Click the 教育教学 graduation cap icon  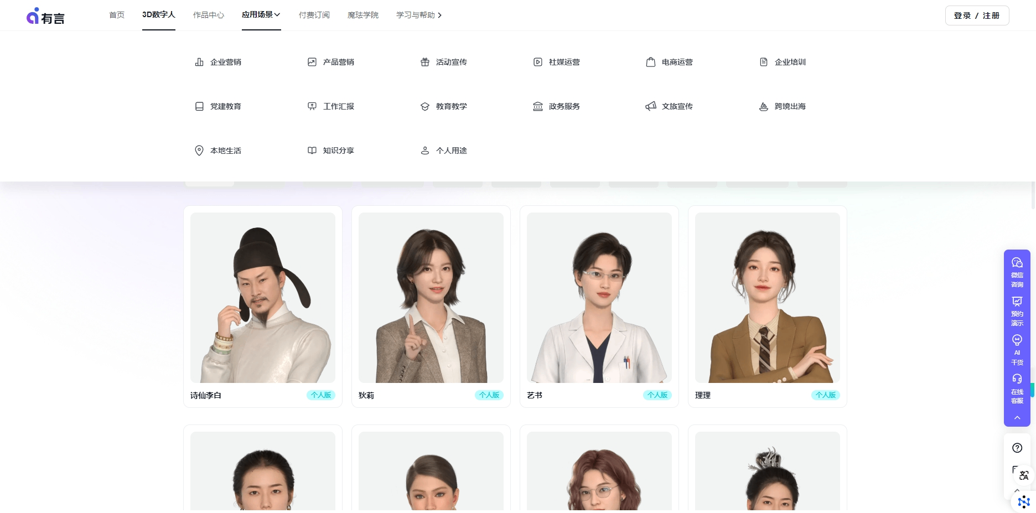tap(425, 106)
